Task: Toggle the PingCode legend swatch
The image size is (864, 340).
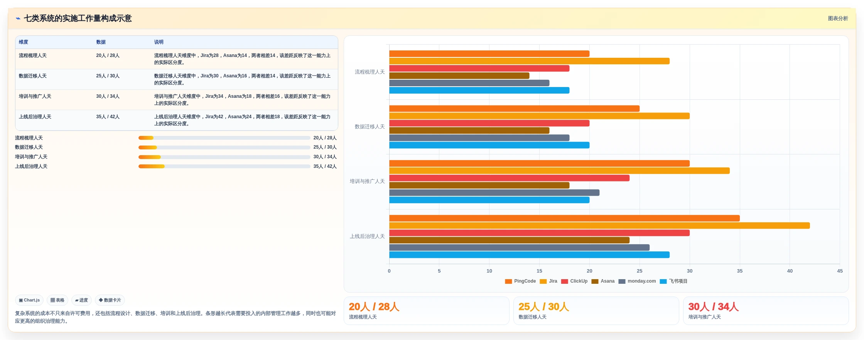Action: coord(508,281)
